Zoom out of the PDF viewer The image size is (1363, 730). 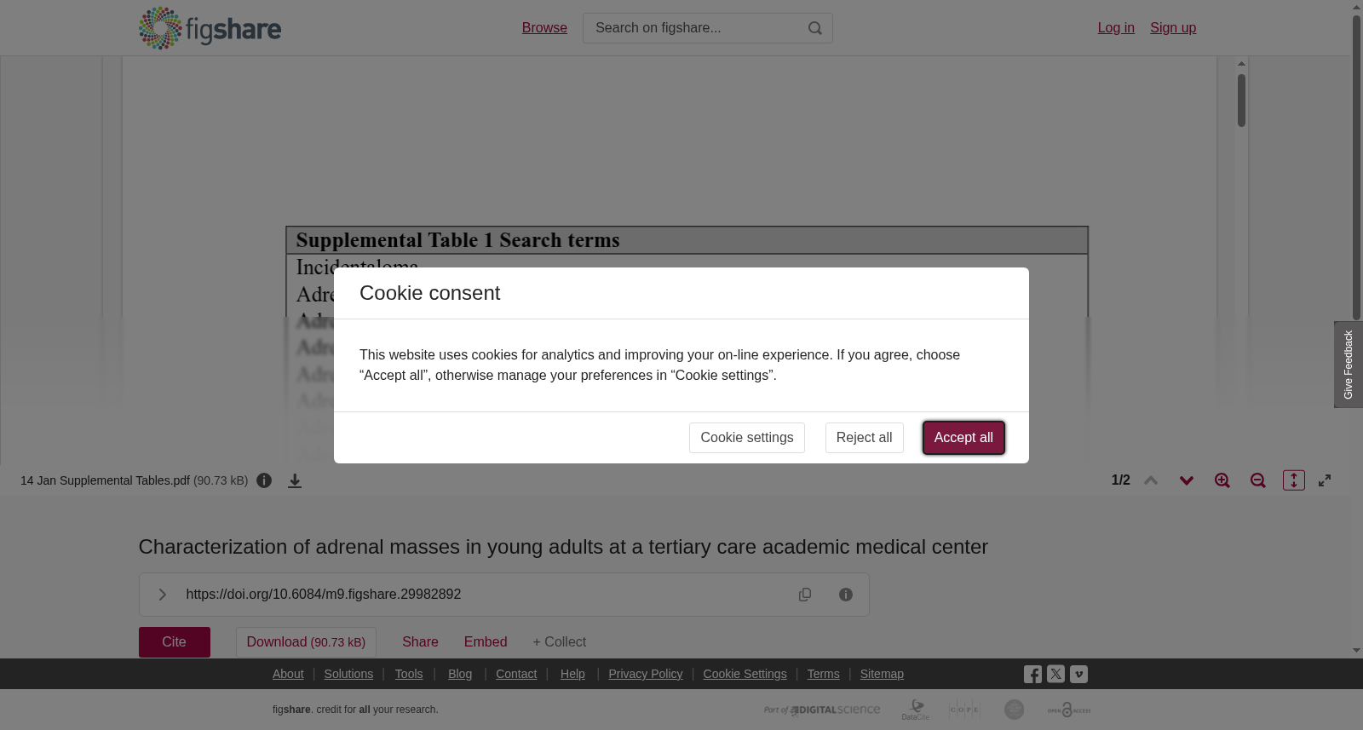1257,480
